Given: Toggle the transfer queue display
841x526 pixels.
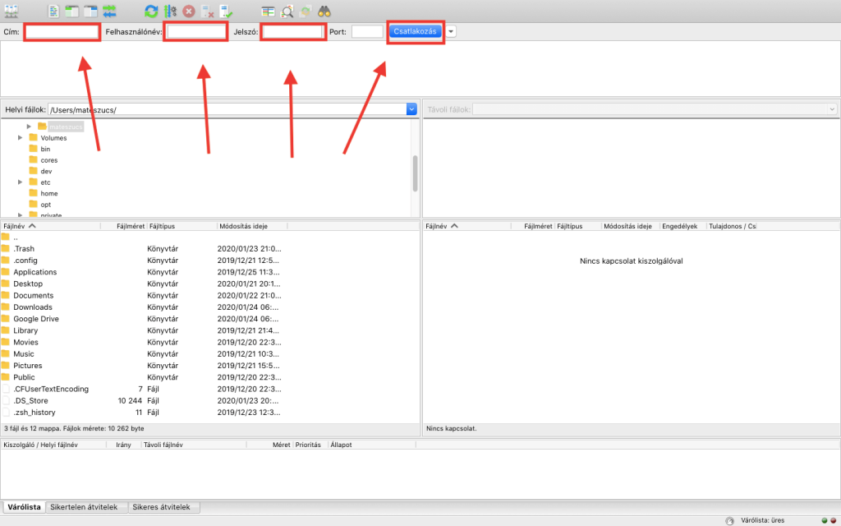Looking at the screenshot, I should [109, 11].
